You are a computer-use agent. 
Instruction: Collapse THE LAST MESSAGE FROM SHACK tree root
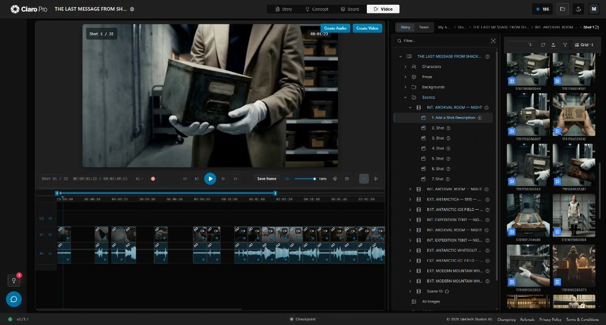pos(401,56)
